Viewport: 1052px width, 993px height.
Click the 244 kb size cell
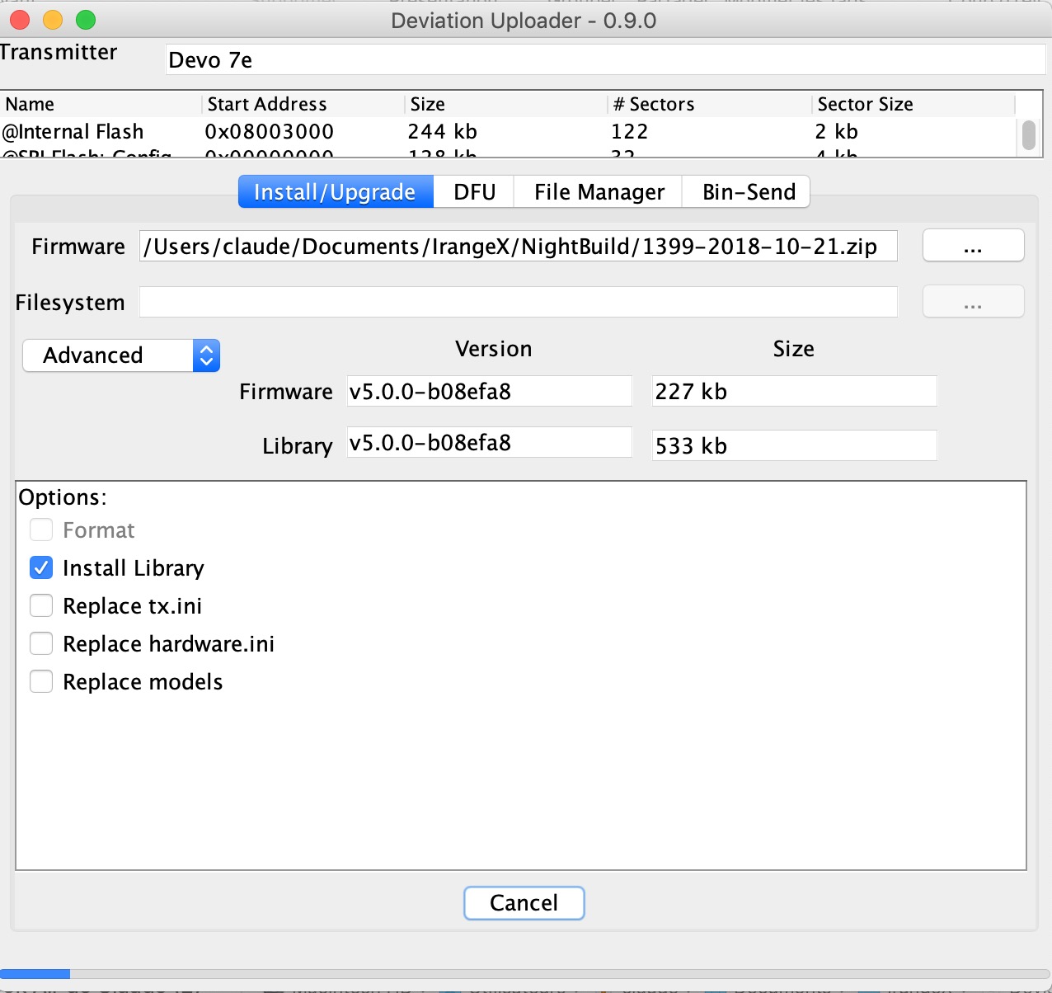click(x=443, y=132)
